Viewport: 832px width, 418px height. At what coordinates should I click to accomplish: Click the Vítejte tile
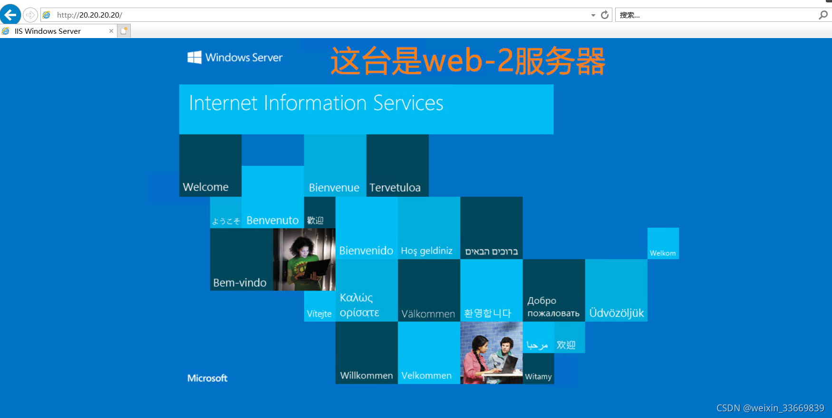320,306
